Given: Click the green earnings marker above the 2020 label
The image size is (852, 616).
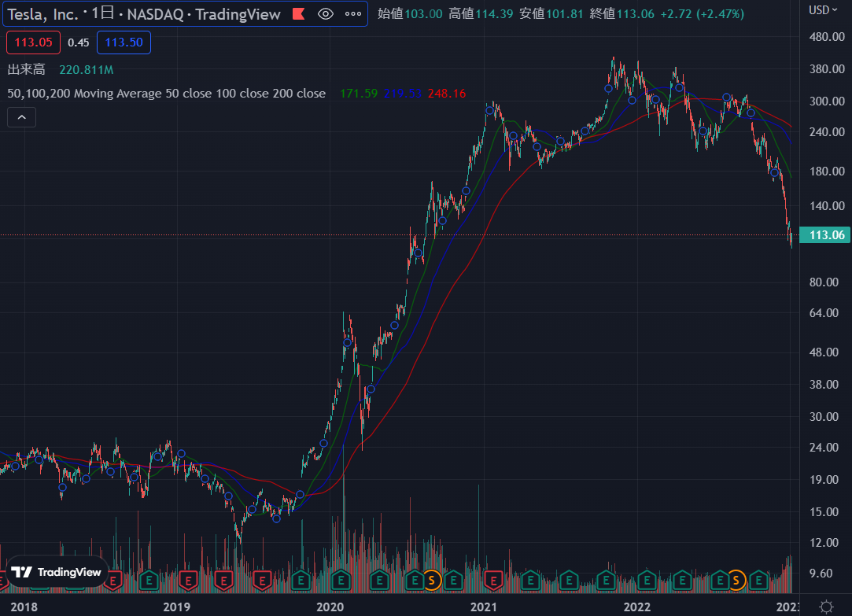Looking at the screenshot, I should (x=341, y=581).
